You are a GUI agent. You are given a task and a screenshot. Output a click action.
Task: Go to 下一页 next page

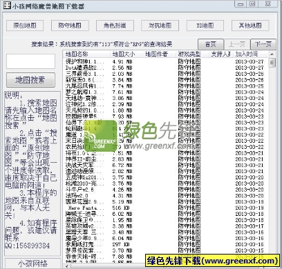[263, 44]
